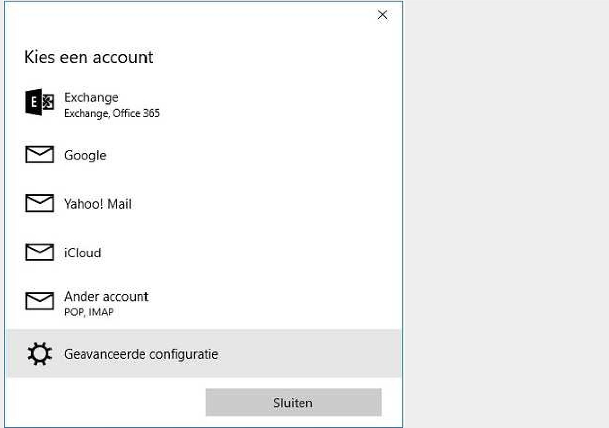Click the Google envelope icon
The width and height of the screenshot is (609, 428).
tap(40, 154)
